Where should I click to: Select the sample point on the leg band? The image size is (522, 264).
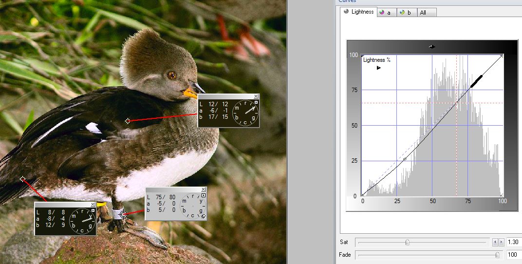tap(123, 215)
